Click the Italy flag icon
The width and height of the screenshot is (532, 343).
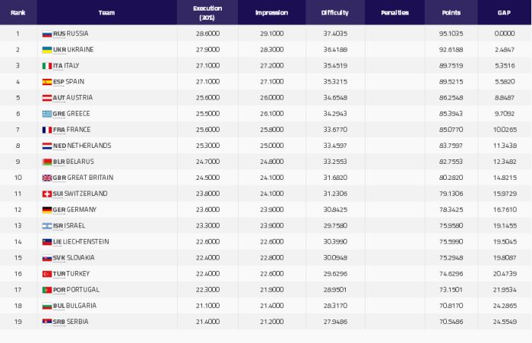[x=46, y=66]
